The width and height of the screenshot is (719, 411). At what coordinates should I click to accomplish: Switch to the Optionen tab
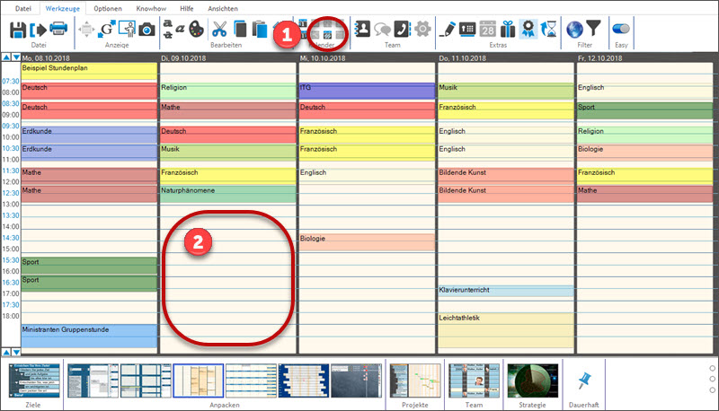[108, 7]
